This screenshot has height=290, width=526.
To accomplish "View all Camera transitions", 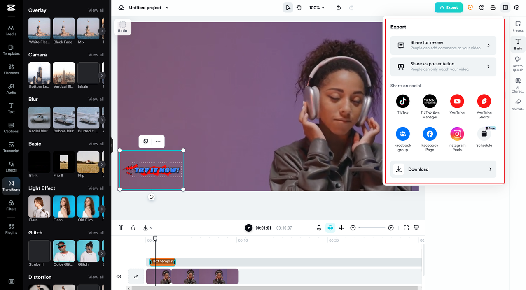I will (96, 54).
